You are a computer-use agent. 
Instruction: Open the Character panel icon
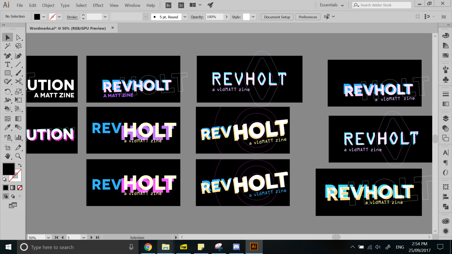pos(445,153)
